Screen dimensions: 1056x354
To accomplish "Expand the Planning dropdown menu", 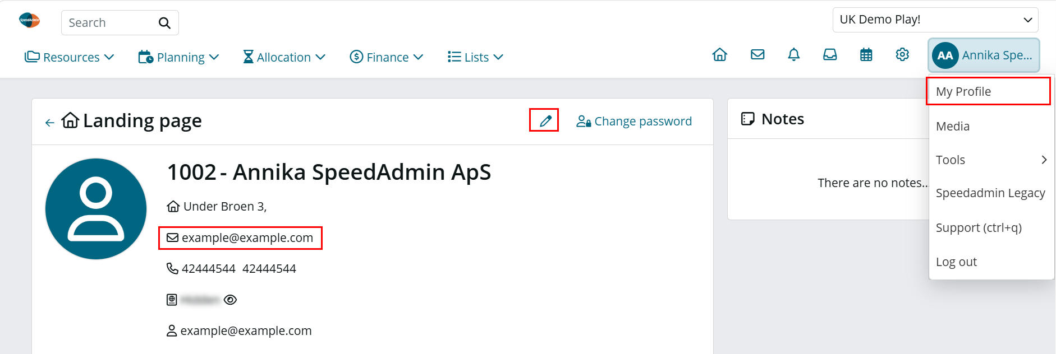I will (x=179, y=57).
